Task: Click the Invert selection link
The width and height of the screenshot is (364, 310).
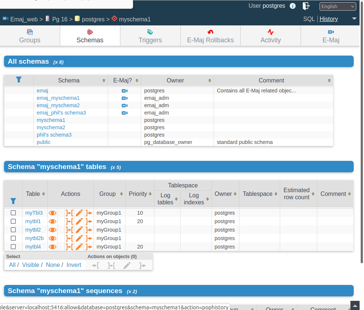Action: click(x=74, y=265)
